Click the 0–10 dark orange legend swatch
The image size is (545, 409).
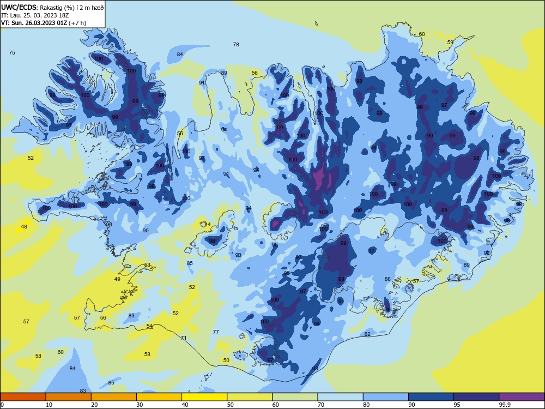point(23,397)
